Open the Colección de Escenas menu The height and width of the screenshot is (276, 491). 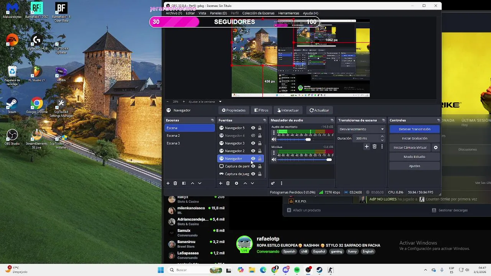tap(258, 13)
